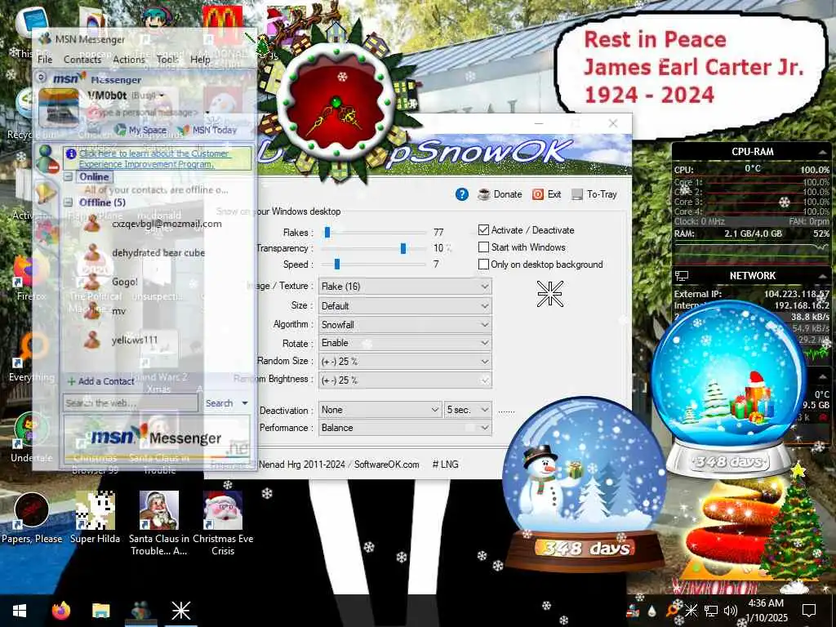Screen dimensions: 836x627
Task: Open Tools menu in MSN Messenger
Action: click(167, 59)
